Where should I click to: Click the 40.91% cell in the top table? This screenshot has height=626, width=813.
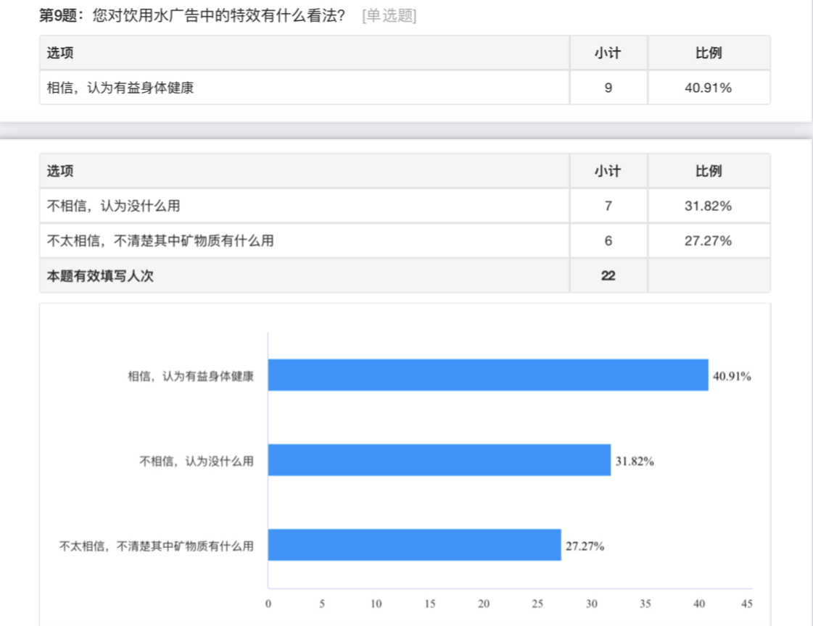point(708,88)
